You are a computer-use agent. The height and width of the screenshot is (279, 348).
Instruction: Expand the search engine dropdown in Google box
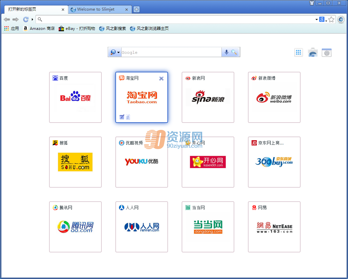tap(115, 52)
